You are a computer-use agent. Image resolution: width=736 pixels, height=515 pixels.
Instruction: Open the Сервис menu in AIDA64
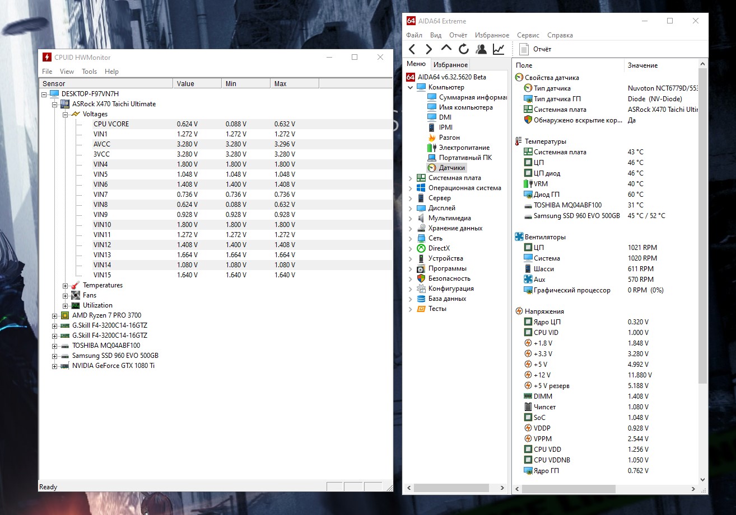pos(528,35)
